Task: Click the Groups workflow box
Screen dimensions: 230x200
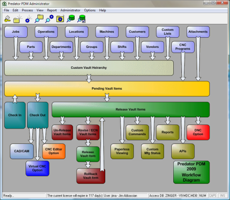Action: tap(91, 47)
